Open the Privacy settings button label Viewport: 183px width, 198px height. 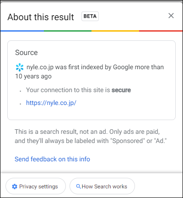(x=38, y=187)
